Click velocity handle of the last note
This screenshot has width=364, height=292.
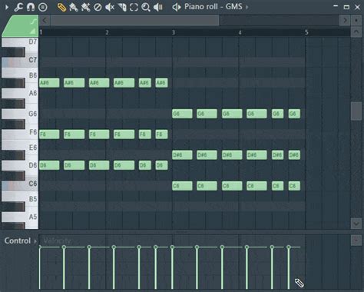(x=289, y=247)
